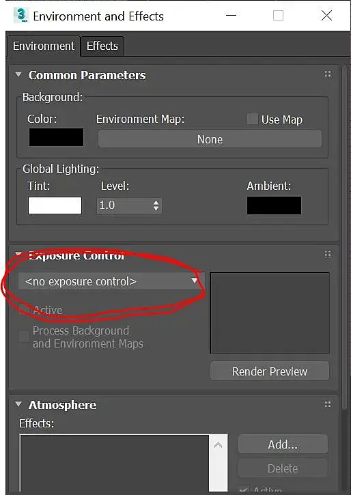351x495 pixels.
Task: Select the Environment tab
Action: tap(44, 46)
